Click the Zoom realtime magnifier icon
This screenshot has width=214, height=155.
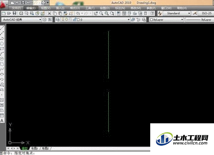pyautogui.click(x=101, y=13)
